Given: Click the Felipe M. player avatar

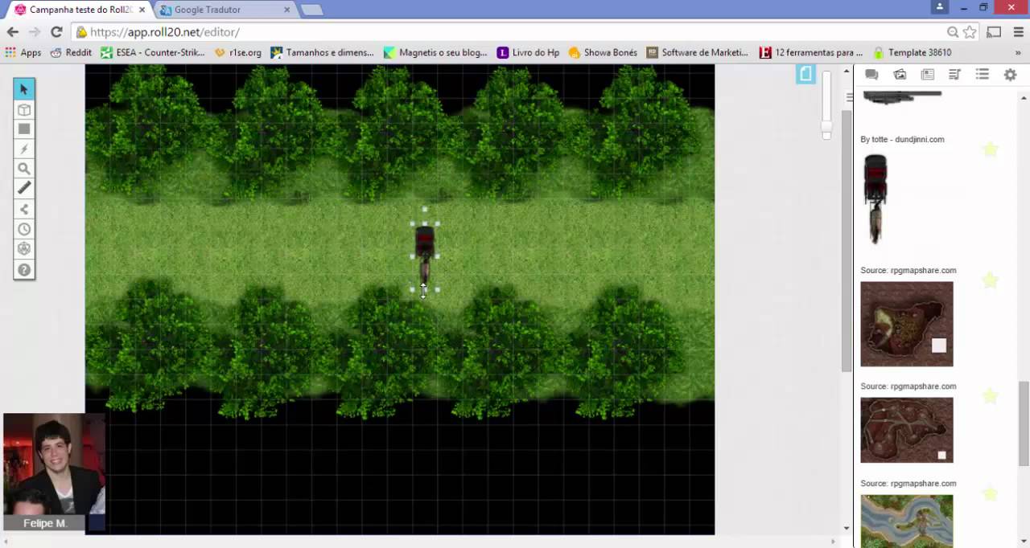Looking at the screenshot, I should (54, 464).
